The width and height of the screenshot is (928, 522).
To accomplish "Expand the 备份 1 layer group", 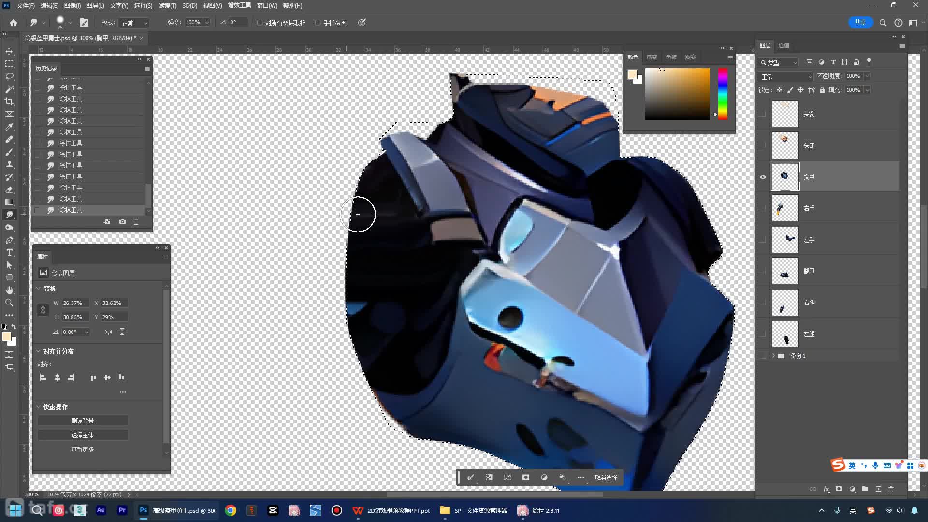I will [773, 356].
